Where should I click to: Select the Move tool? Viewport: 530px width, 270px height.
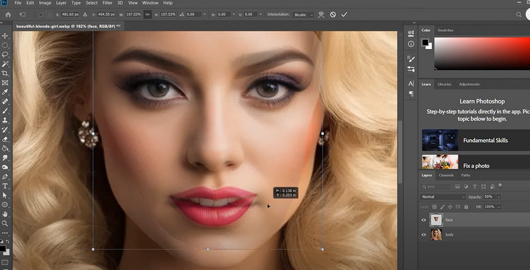point(5,36)
